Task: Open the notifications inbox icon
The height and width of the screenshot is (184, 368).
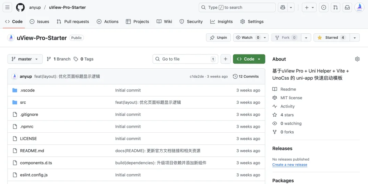Action: [347, 7]
